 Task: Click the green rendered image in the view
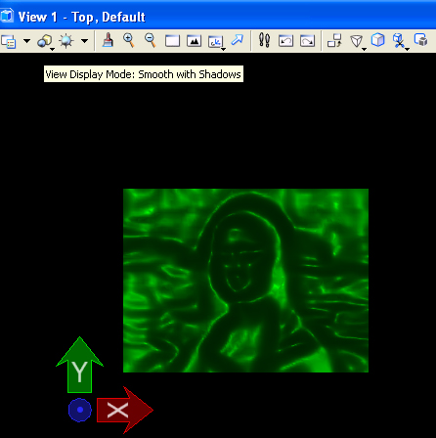[x=245, y=281]
